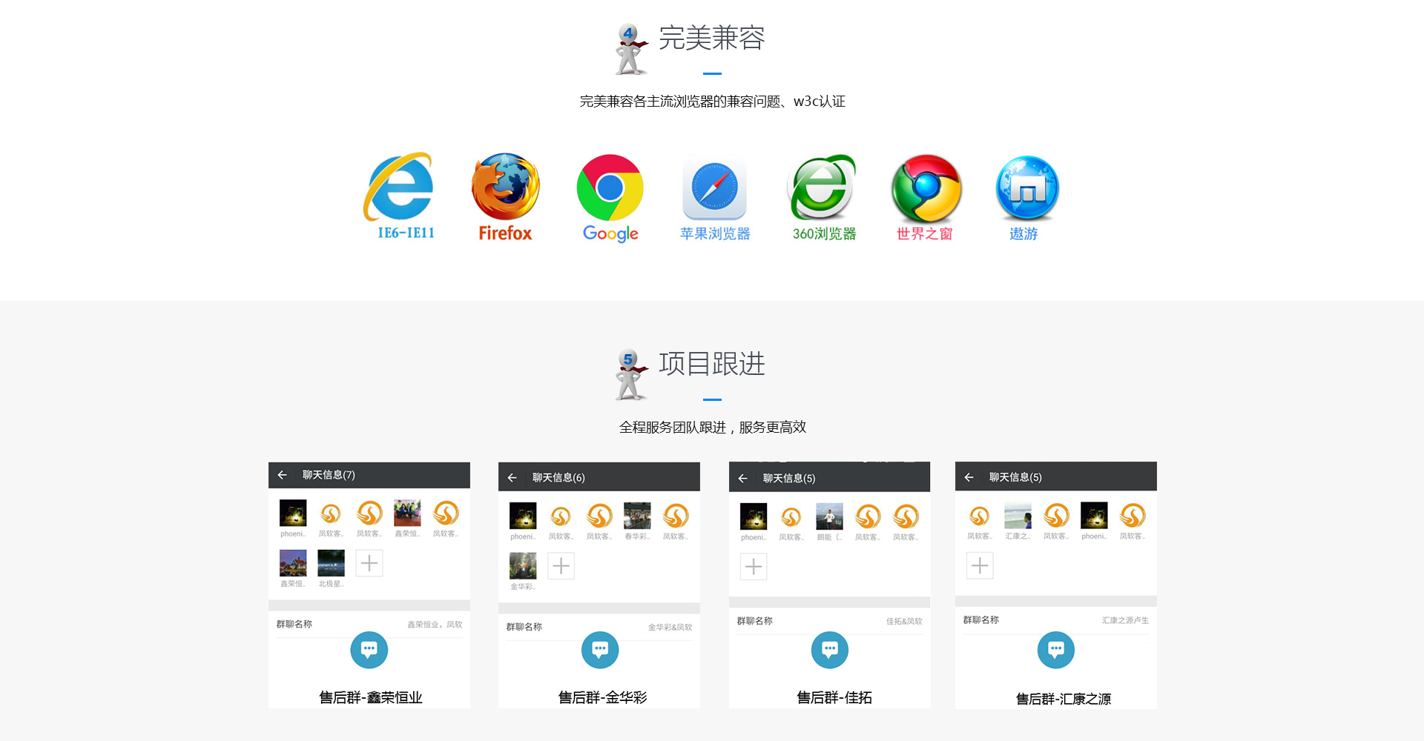This screenshot has height=741, width=1424.
Task: Click the 售后群-鑫荣恒业 caption
Action: 370,697
